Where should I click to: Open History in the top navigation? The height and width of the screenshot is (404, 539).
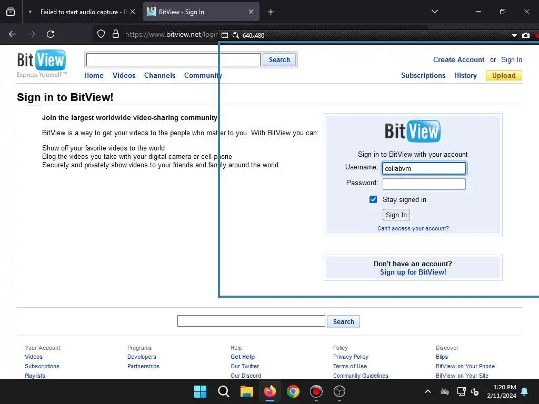point(465,75)
